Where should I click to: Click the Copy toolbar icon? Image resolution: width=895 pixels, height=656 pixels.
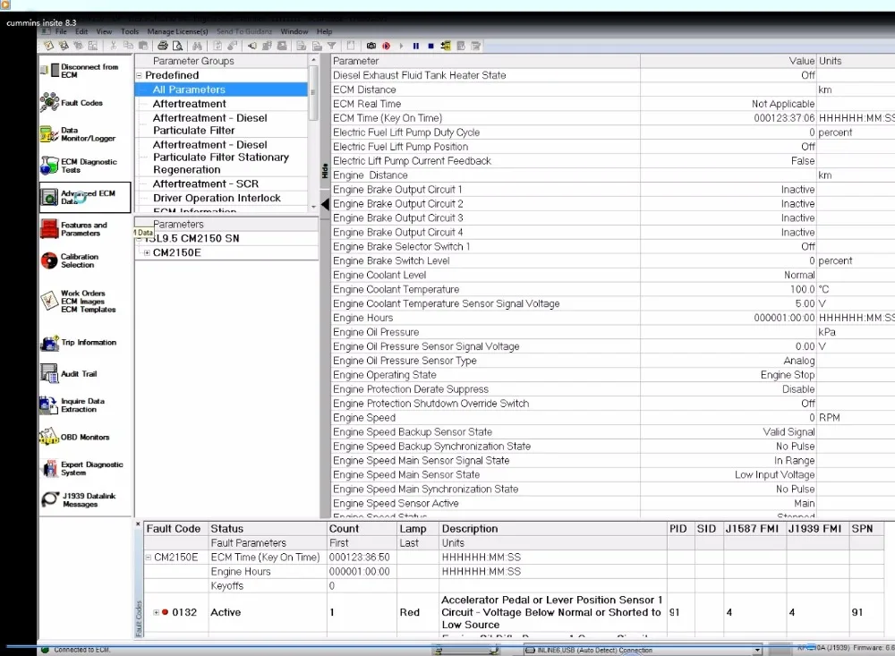[128, 46]
